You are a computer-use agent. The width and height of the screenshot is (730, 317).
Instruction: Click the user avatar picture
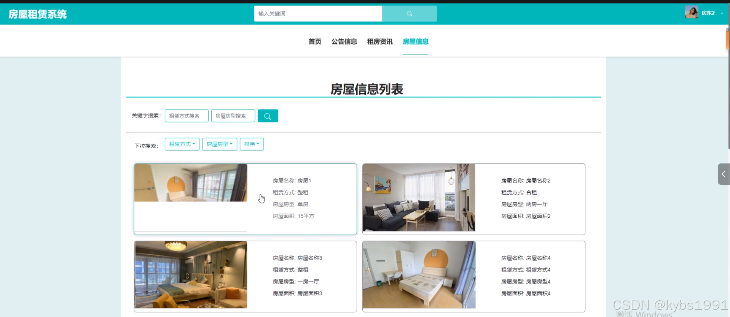pyautogui.click(x=691, y=12)
